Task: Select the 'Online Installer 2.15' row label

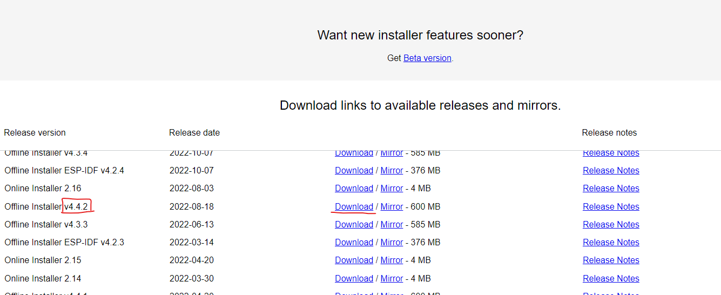Action: tap(43, 260)
